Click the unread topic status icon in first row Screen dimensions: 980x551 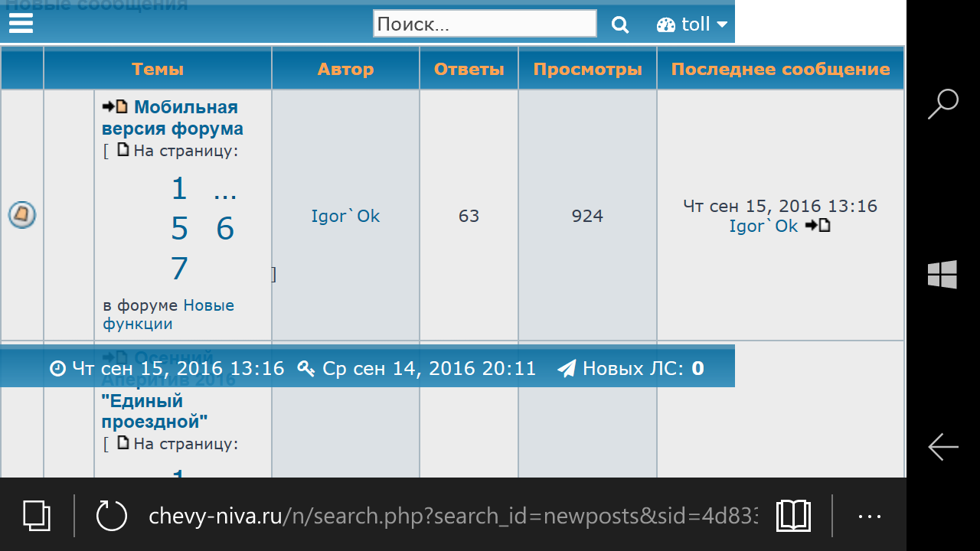[22, 215]
